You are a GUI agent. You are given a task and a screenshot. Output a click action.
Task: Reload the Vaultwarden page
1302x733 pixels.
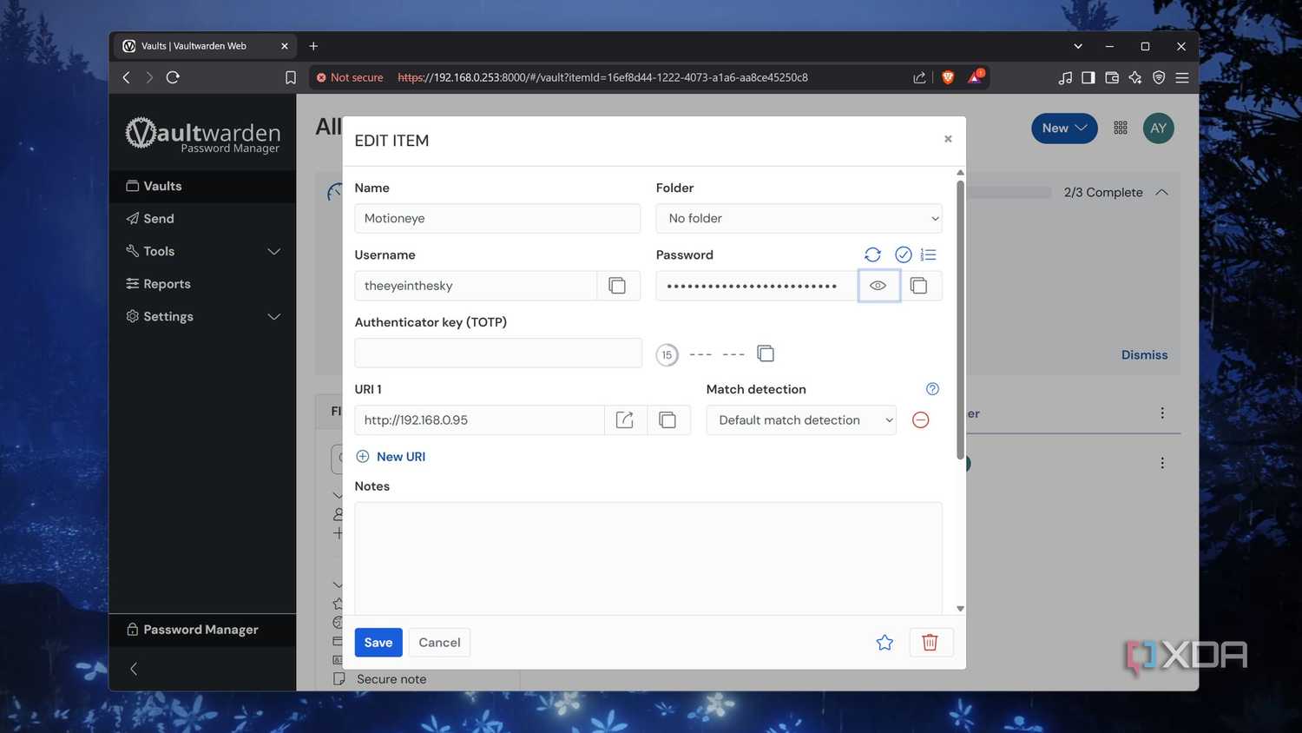(174, 77)
